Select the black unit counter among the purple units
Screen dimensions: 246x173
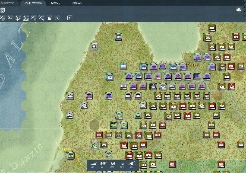(153, 86)
